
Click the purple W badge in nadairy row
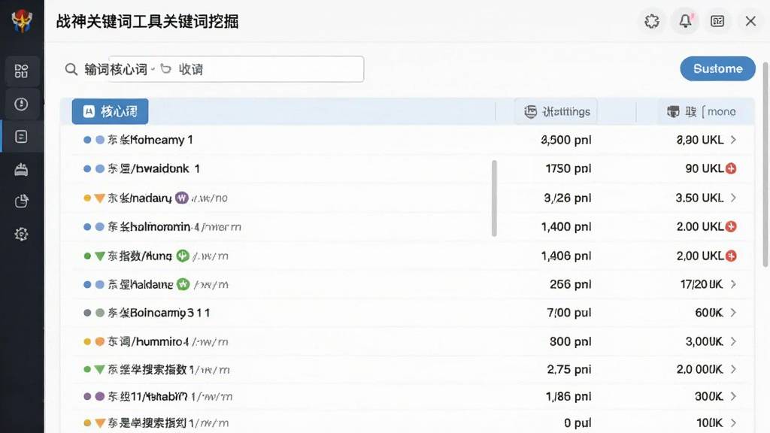(182, 198)
